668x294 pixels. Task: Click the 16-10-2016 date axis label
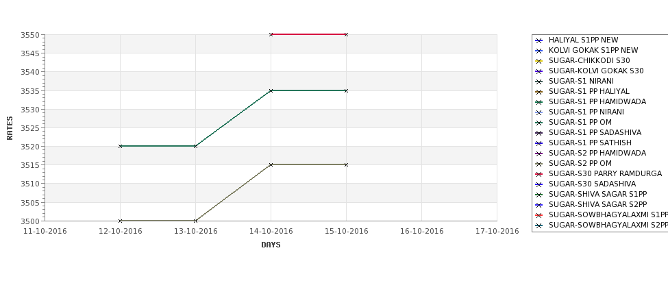point(422,232)
